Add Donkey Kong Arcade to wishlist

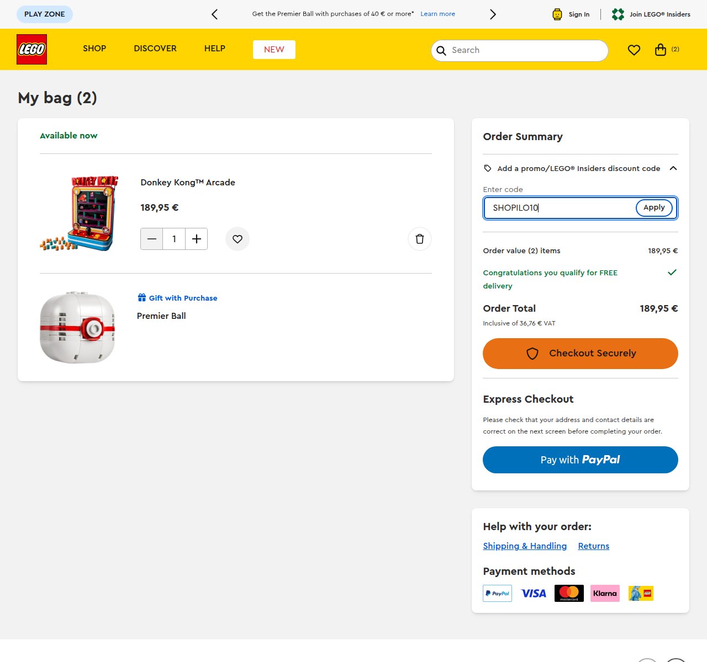point(238,239)
